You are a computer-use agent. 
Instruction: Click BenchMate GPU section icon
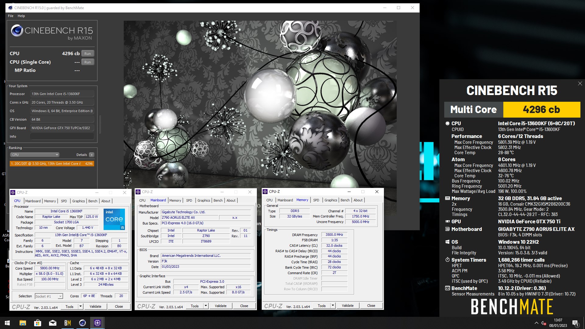(x=447, y=221)
